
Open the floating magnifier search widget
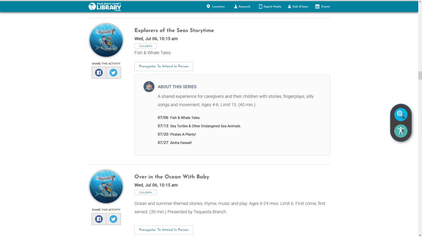pos(401,114)
